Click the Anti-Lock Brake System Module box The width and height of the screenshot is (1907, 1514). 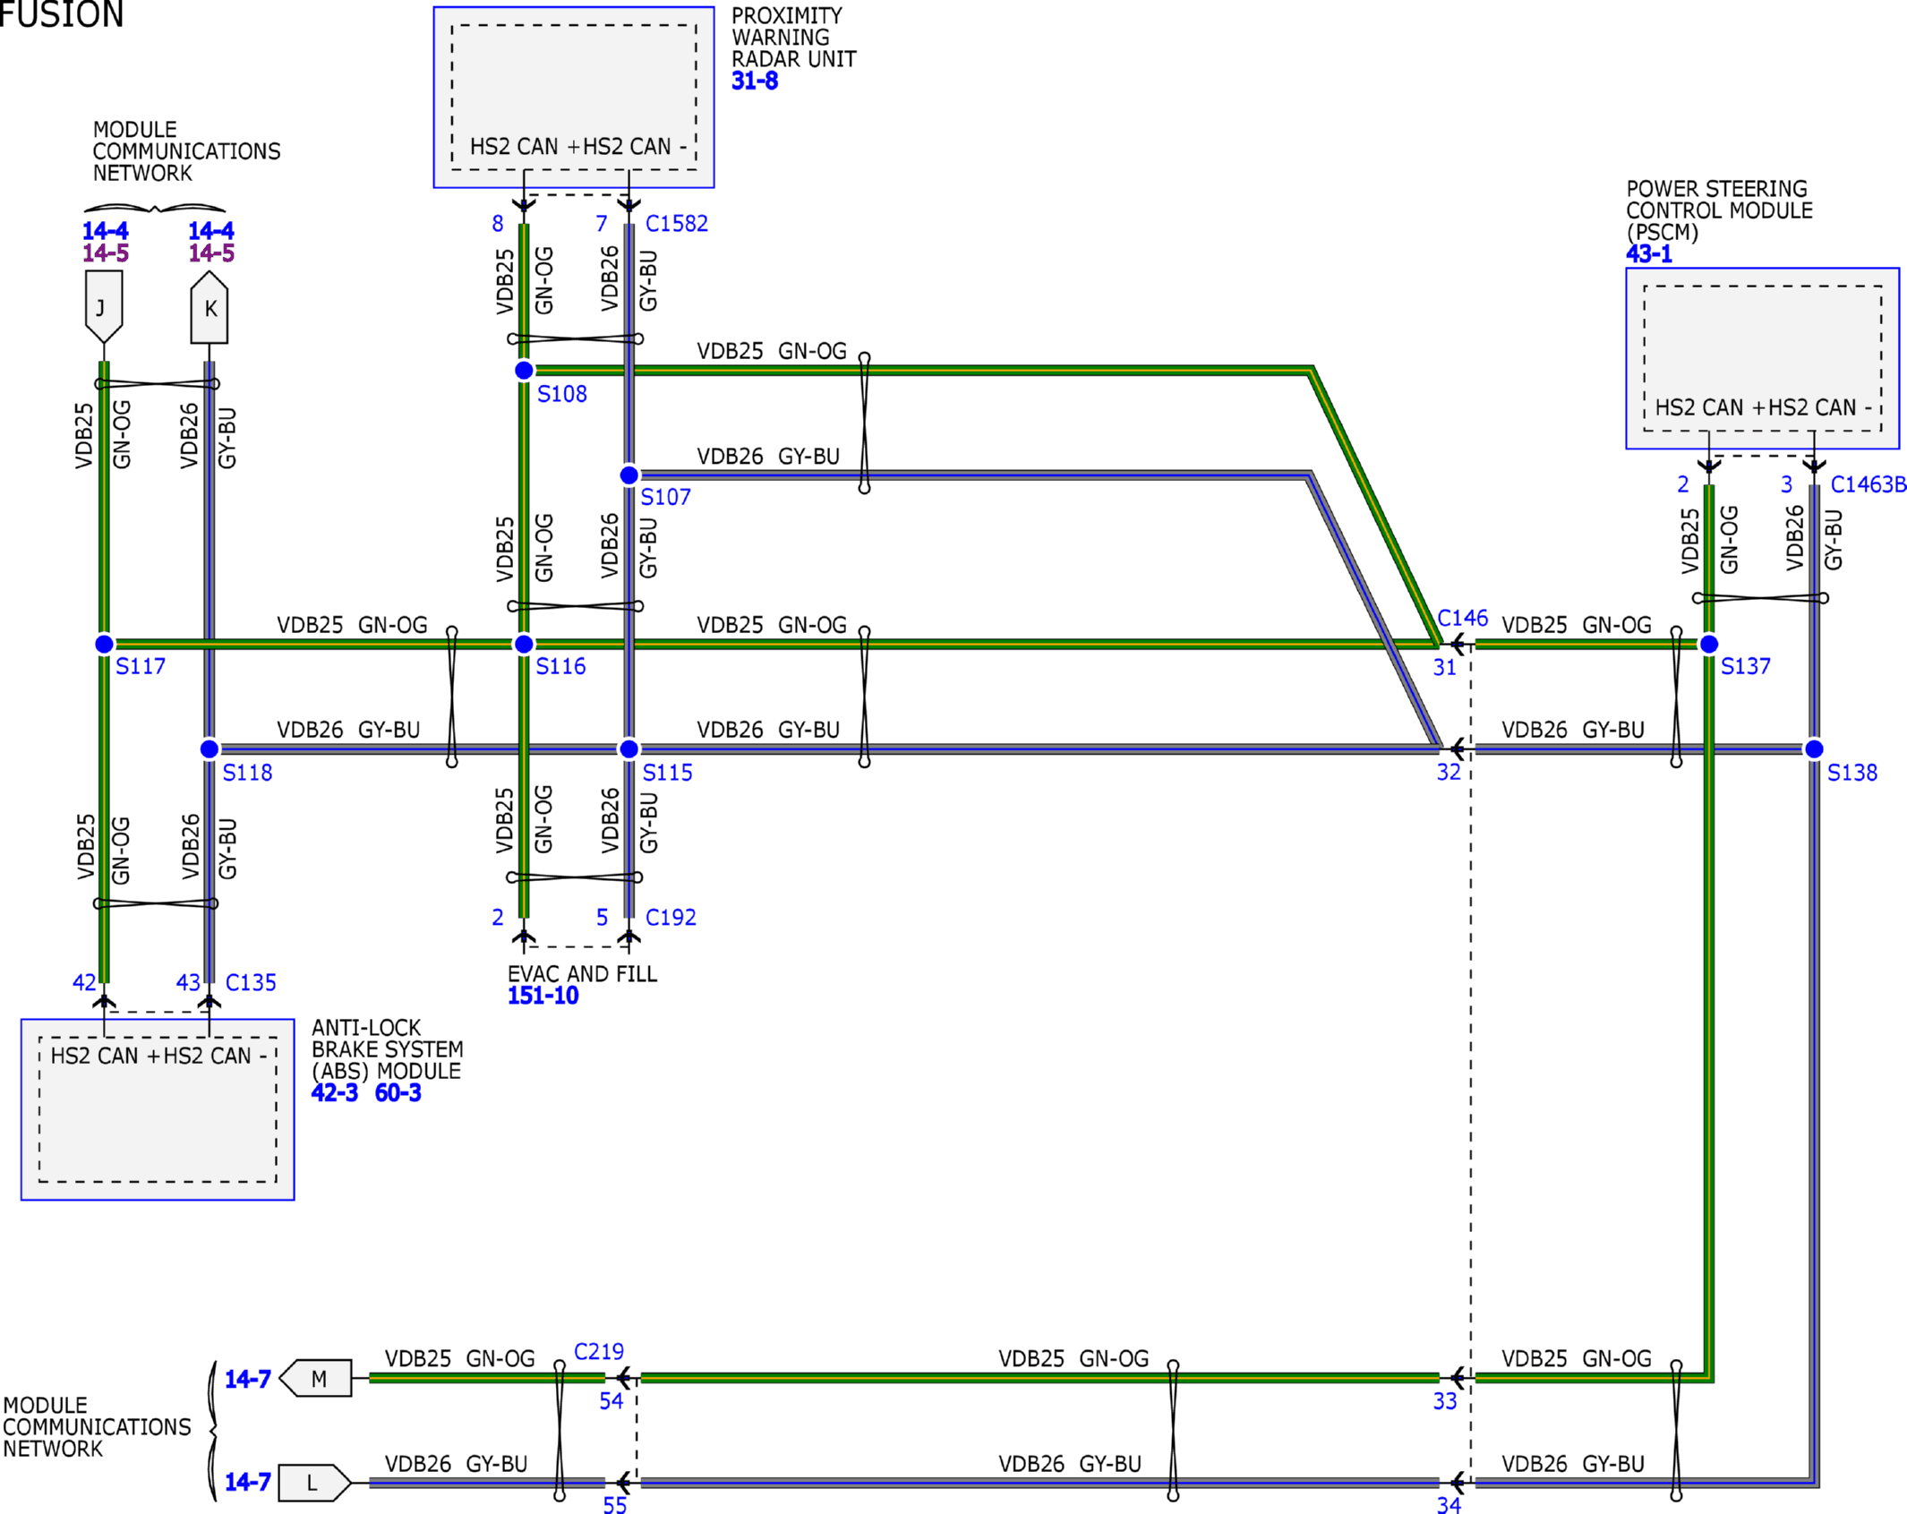point(158,1109)
